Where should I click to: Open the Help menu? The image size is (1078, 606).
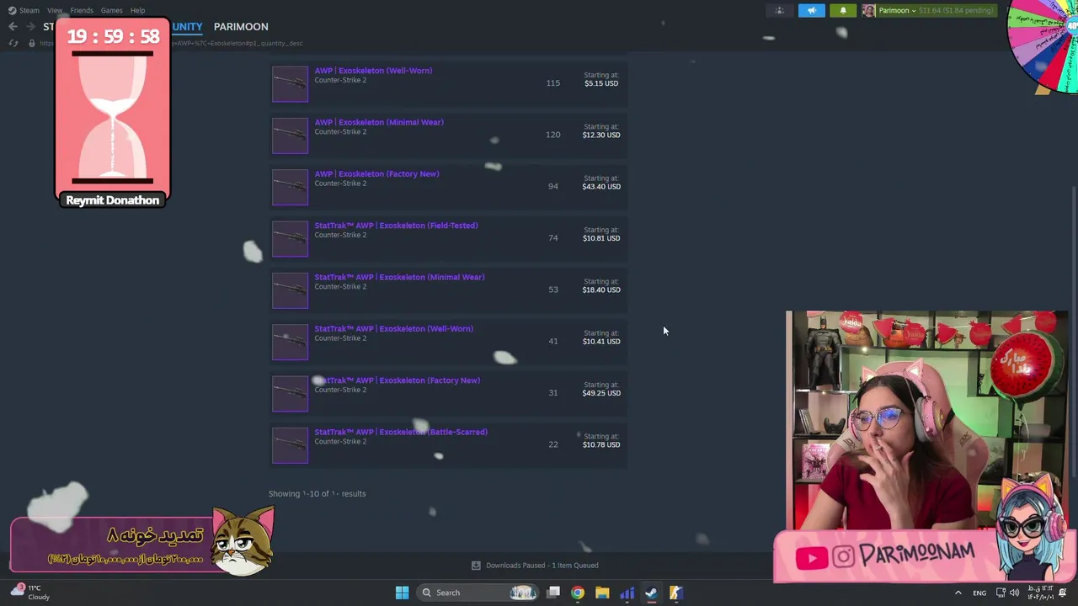137,10
